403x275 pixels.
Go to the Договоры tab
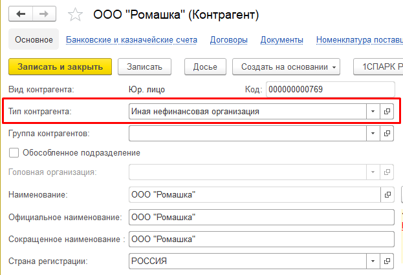point(229,40)
